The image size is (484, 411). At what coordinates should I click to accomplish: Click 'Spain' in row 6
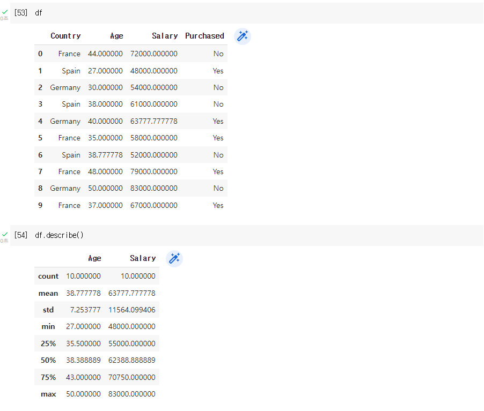point(71,155)
